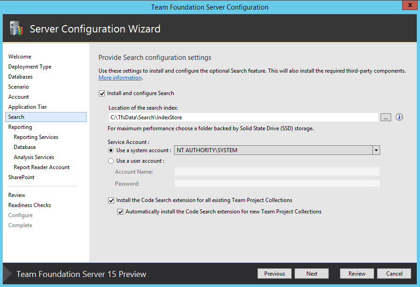This screenshot has width=420, height=287.
Task: Go to Report Reader Account sub-step
Action: tap(42, 167)
